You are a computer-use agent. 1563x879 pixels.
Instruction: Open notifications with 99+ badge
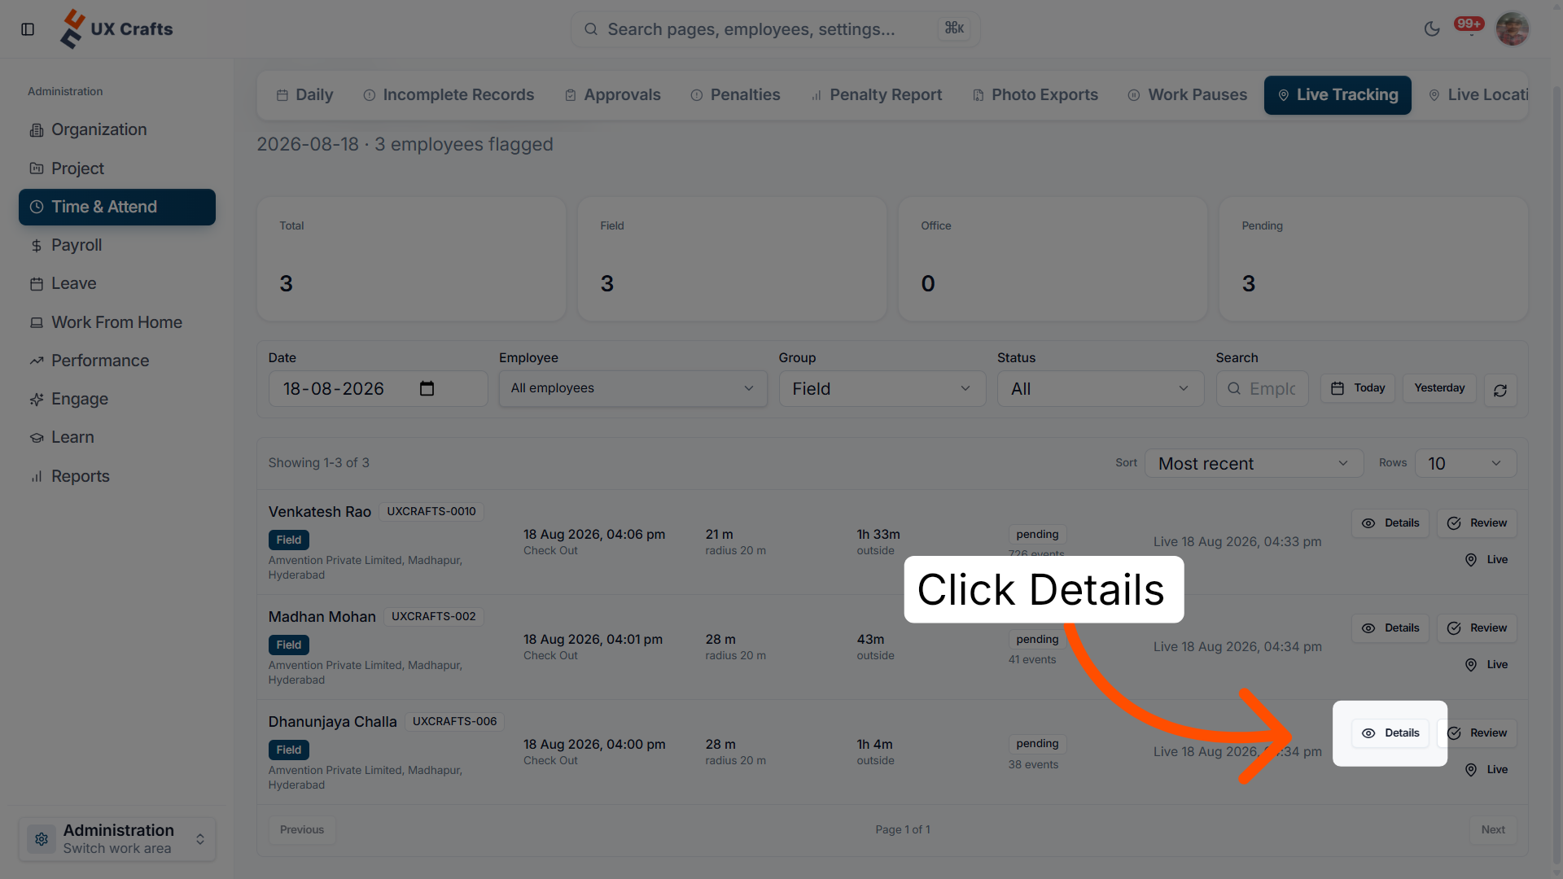tap(1469, 24)
